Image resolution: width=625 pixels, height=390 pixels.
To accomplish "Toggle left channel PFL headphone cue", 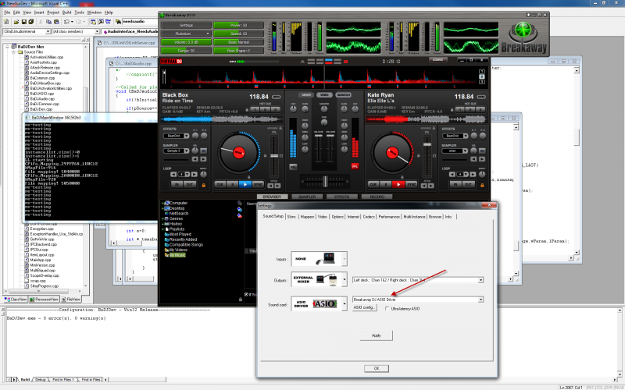I will click(293, 167).
